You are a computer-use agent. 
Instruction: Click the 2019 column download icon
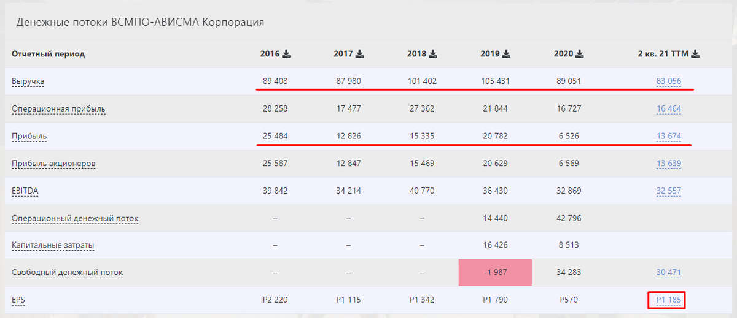point(507,54)
